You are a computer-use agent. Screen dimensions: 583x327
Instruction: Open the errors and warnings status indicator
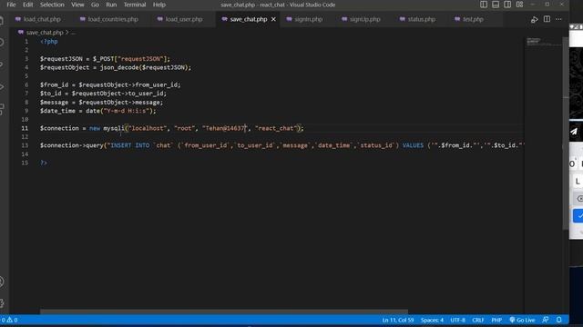pyautogui.click(x=9, y=320)
